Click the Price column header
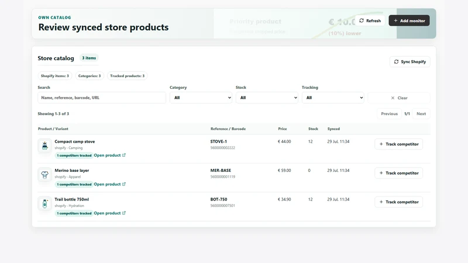This screenshot has height=263, width=468. click(x=283, y=129)
